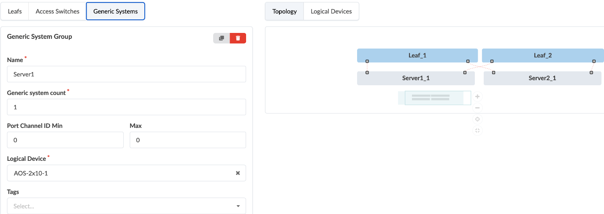Click the Name field containing Server1
The height and width of the screenshot is (214, 604).
(x=126, y=74)
